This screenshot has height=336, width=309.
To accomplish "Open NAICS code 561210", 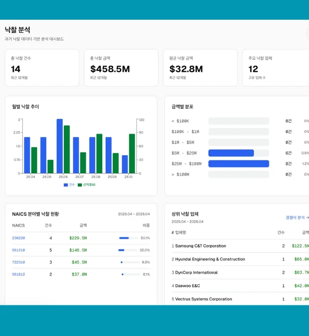I will (x=18, y=250).
